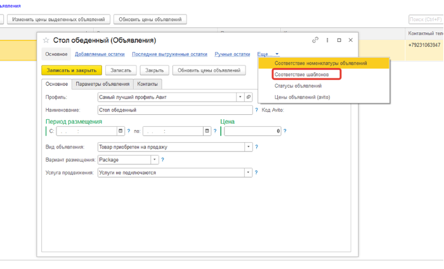The image size is (444, 269).
Task: Open the three-dot menu in dialog title bar
Action: pos(327,40)
